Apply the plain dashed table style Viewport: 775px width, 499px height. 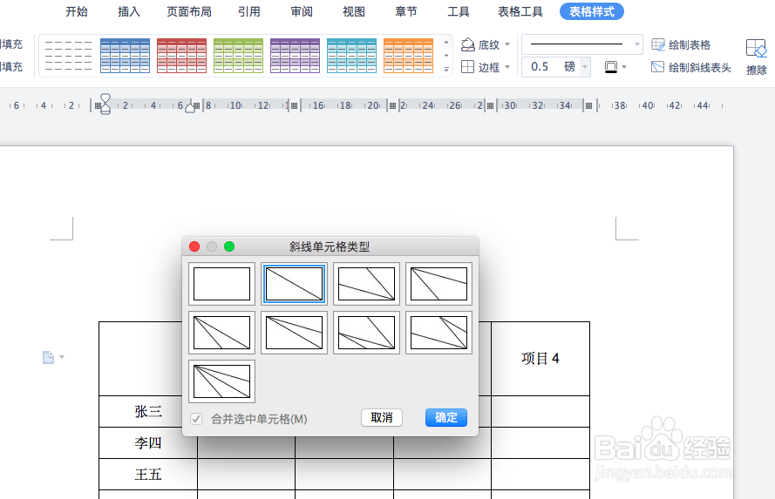[68, 56]
